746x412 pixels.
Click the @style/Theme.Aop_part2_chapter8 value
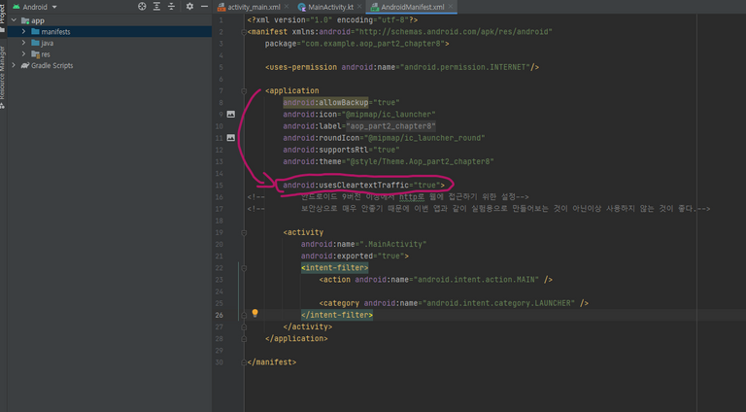pyautogui.click(x=420, y=161)
